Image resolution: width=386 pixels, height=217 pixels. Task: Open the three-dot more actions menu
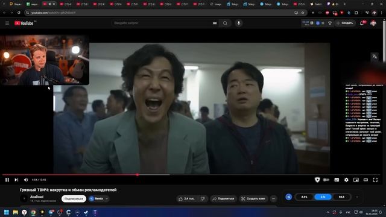273,198
